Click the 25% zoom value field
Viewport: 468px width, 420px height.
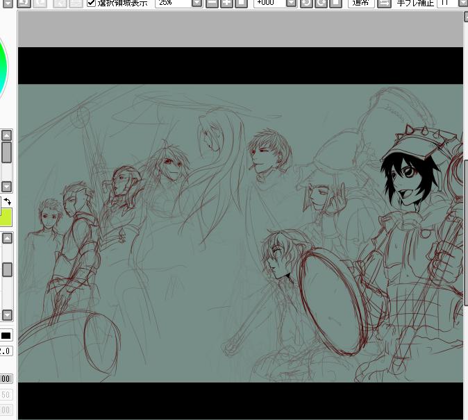[174, 3]
